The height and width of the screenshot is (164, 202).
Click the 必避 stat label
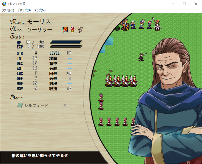click(x=53, y=79)
